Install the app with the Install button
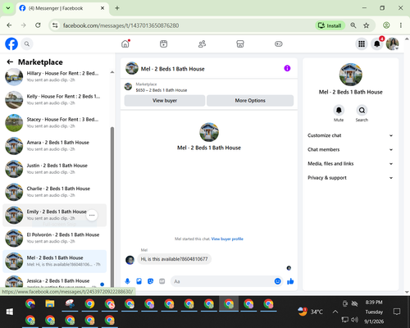Image resolution: width=410 pixels, height=328 pixels. pos(330,25)
